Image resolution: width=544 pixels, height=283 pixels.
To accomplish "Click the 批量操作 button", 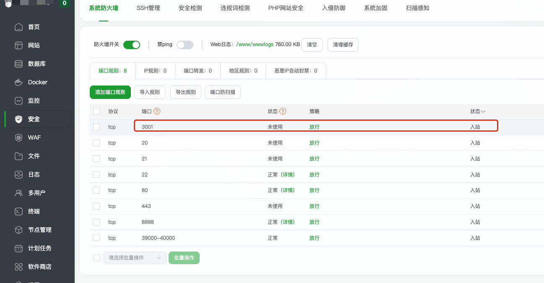I will point(184,258).
